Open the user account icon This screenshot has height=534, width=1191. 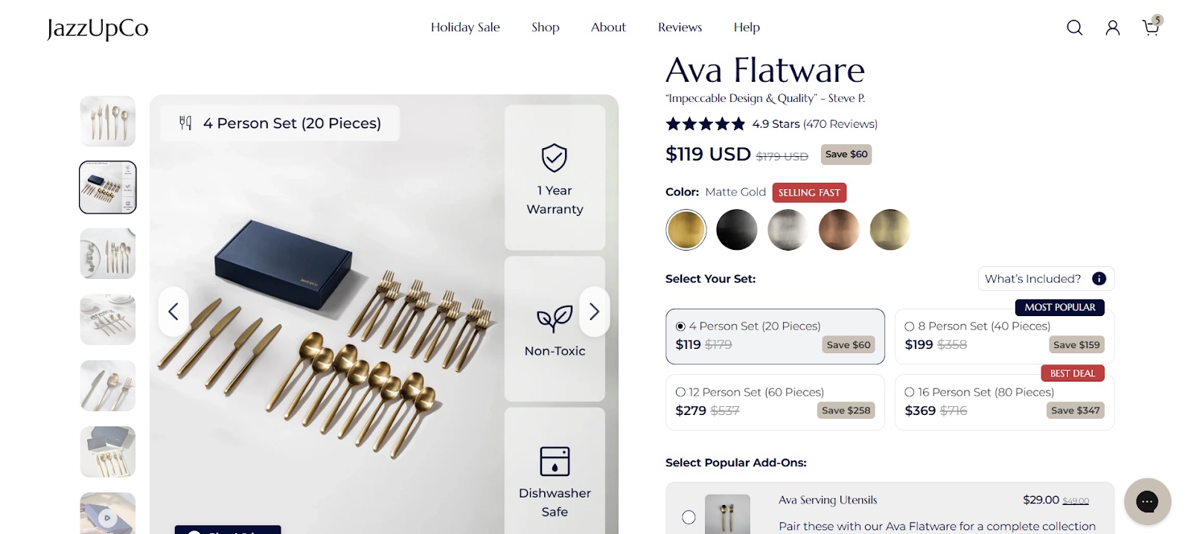(x=1112, y=28)
